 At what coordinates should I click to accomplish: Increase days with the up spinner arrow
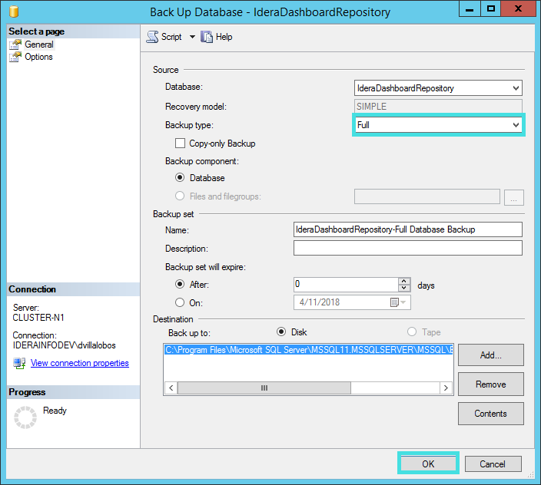tap(404, 281)
